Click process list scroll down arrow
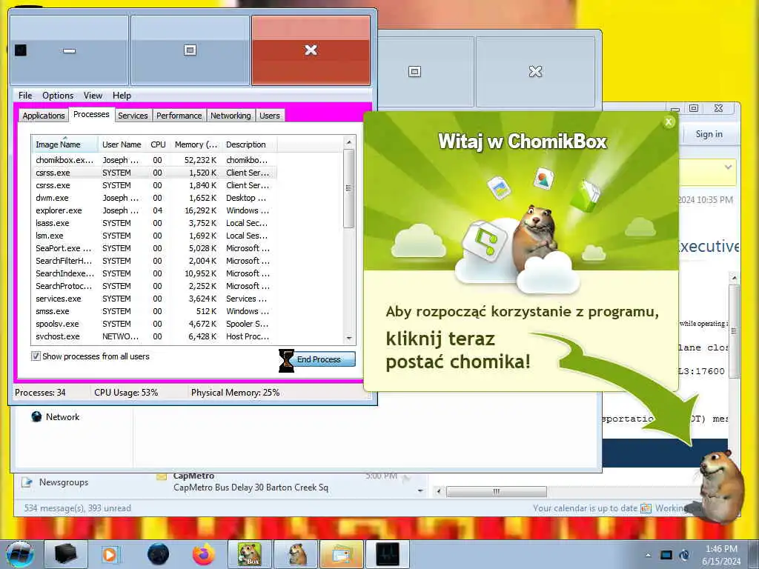 click(x=348, y=339)
